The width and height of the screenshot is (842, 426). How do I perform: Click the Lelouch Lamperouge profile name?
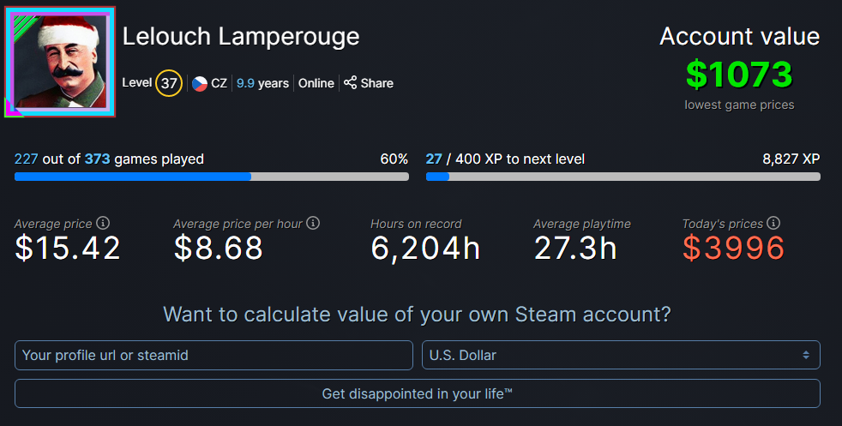tap(241, 37)
